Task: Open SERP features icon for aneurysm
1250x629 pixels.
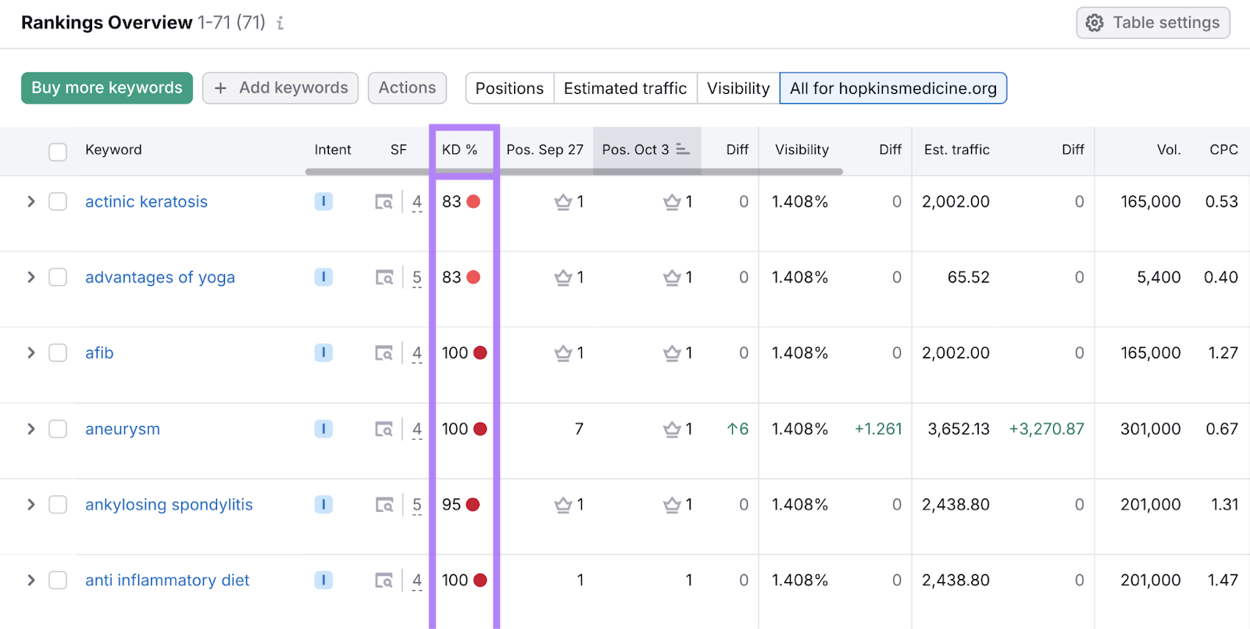Action: [384, 430]
